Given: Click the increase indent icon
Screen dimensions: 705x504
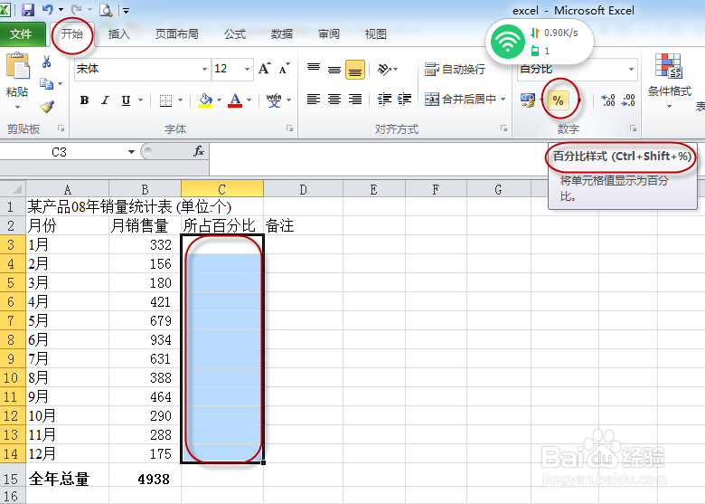Looking at the screenshot, I should [x=404, y=100].
